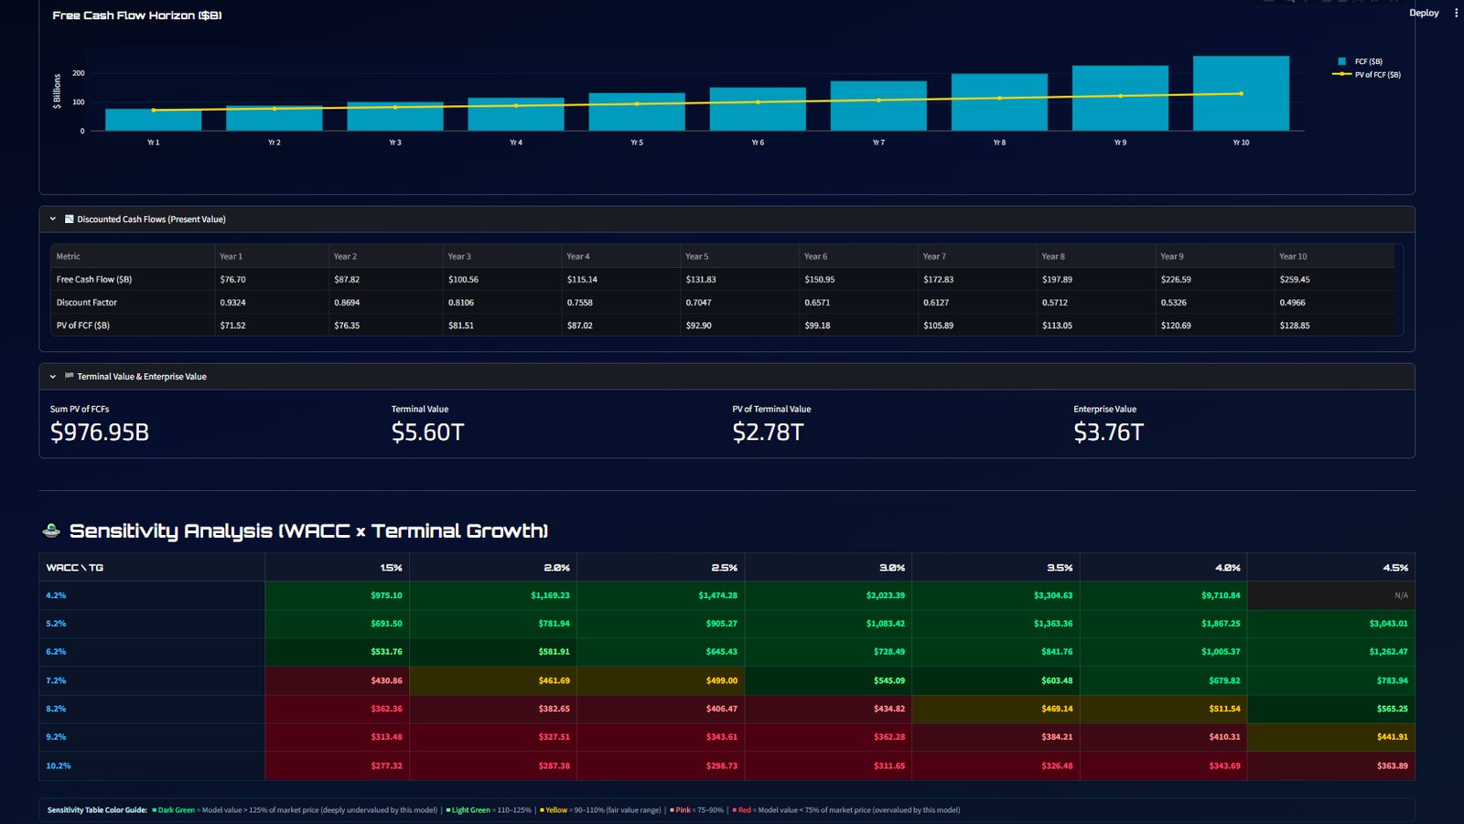The height and width of the screenshot is (824, 1464).
Task: Select the 10.2% WACC row label
Action: (59, 765)
